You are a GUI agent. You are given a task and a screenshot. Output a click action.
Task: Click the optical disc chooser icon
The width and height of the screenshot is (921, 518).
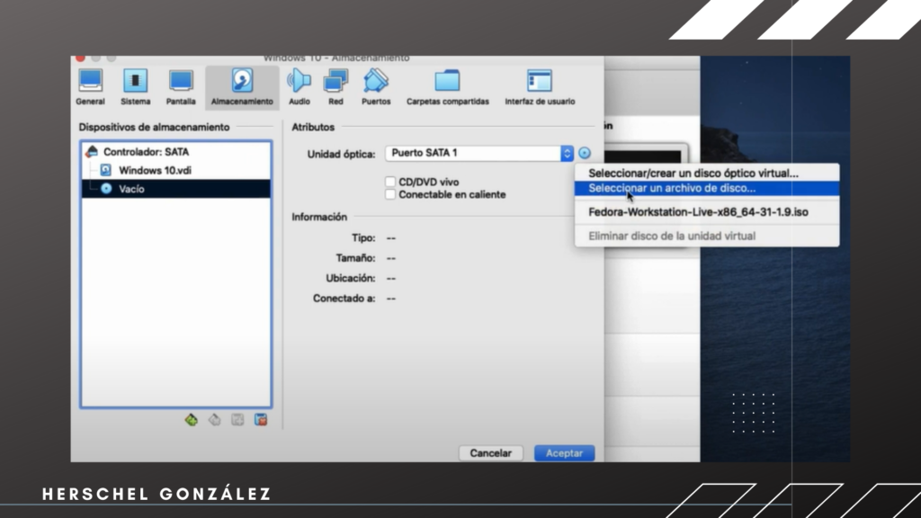[x=585, y=153]
